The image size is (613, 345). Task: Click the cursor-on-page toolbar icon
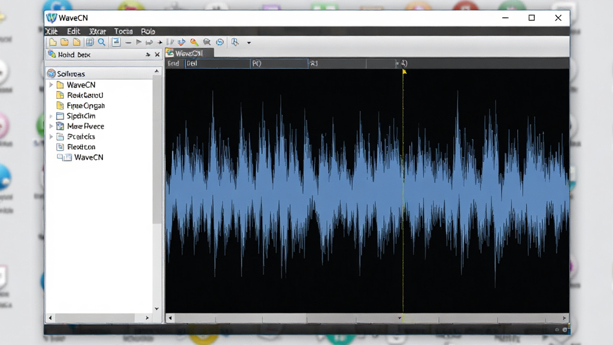tap(235, 43)
